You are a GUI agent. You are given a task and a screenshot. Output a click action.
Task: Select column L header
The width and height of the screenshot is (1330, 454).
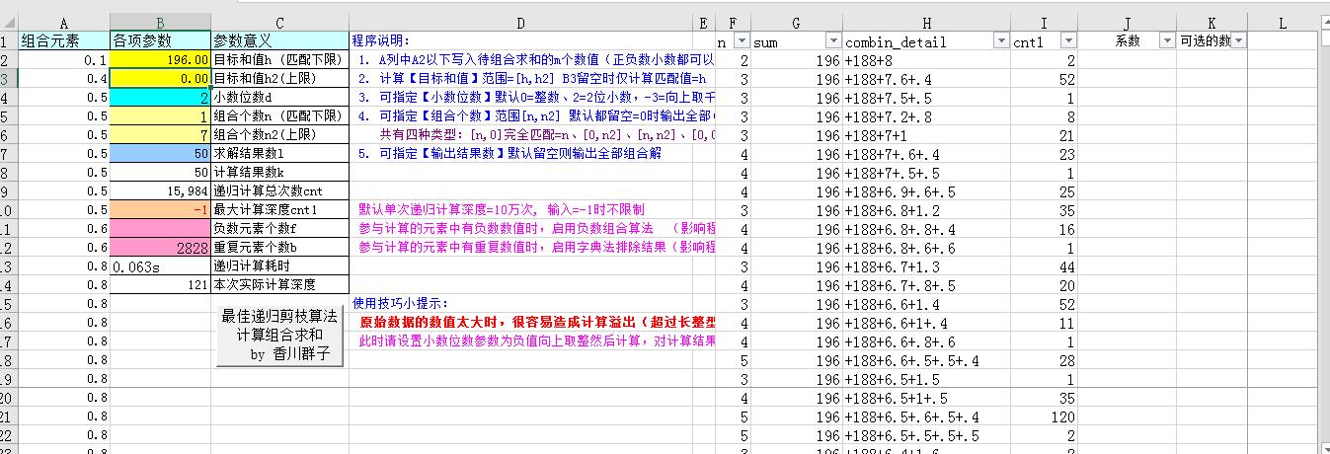coord(1283,23)
